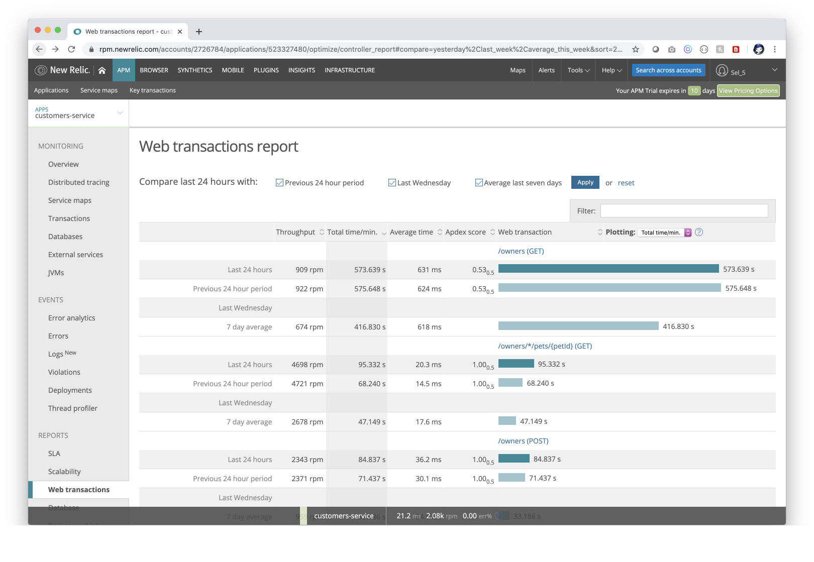Viewport: 814px width, 562px height.
Task: Click the 416.830 s seven day average bar
Action: pyautogui.click(x=578, y=326)
